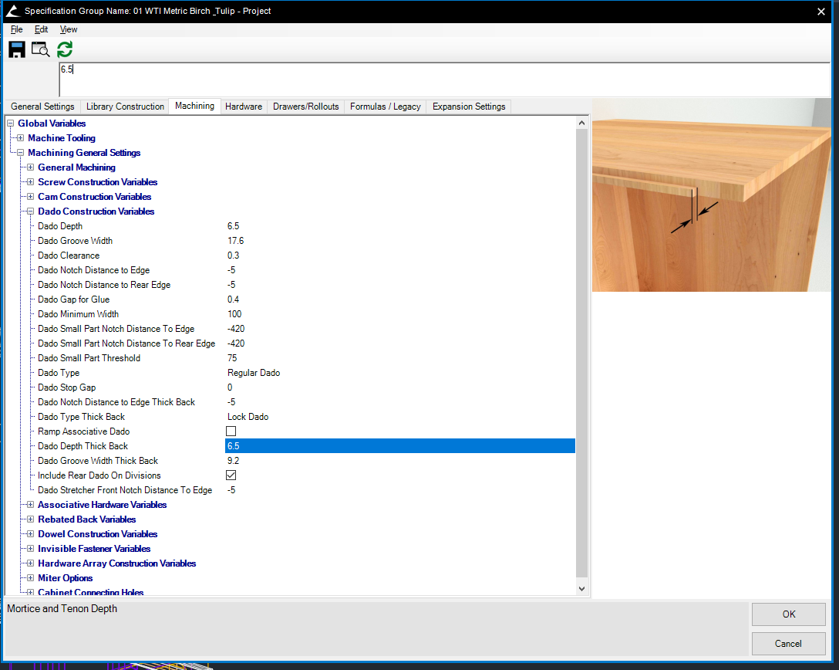The image size is (839, 670).
Task: Select the Dado Type label
Action: tap(59, 373)
